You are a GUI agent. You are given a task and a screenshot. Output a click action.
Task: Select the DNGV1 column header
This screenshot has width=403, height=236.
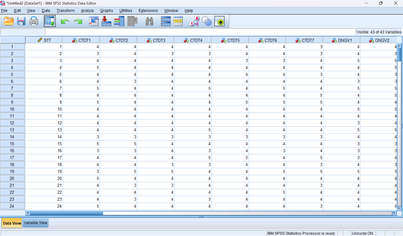(x=342, y=40)
